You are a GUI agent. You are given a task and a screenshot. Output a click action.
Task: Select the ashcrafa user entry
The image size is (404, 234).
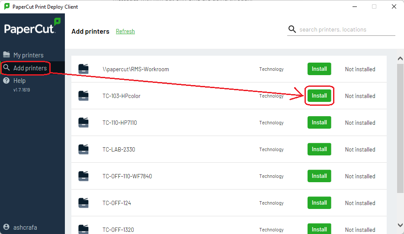[25, 228]
